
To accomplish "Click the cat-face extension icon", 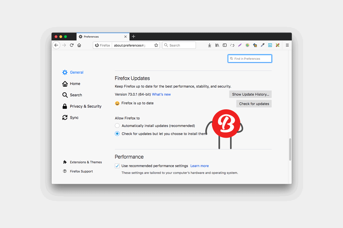I will coord(232,45).
